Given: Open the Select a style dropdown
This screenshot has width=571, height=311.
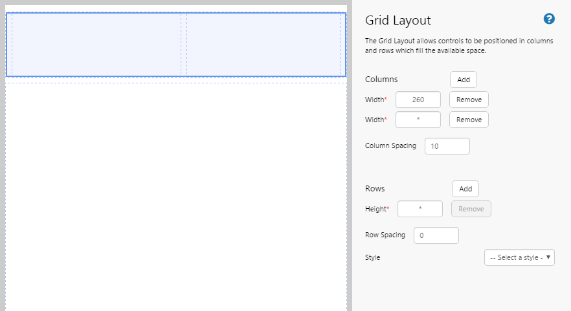Looking at the screenshot, I should click(x=519, y=257).
